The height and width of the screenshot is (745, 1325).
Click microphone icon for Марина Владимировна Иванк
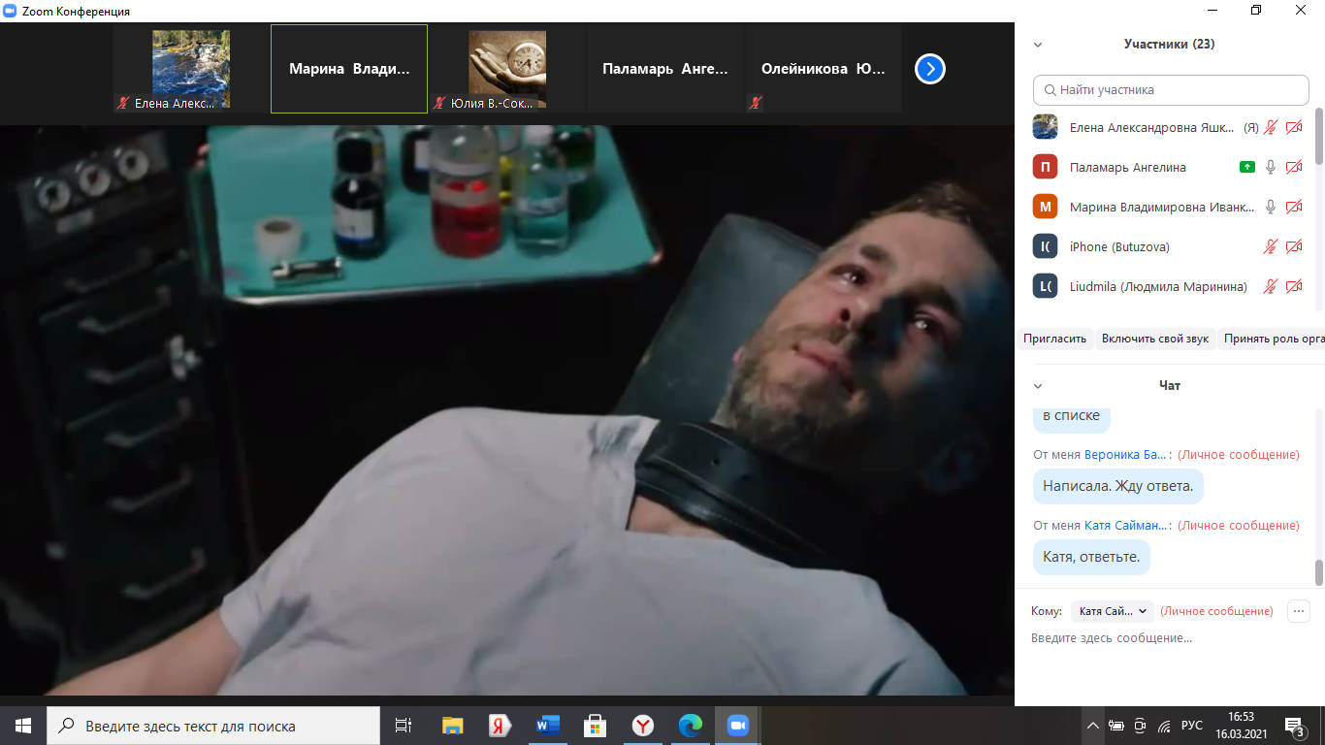point(1271,207)
